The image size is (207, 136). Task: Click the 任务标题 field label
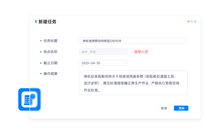tap(50, 41)
